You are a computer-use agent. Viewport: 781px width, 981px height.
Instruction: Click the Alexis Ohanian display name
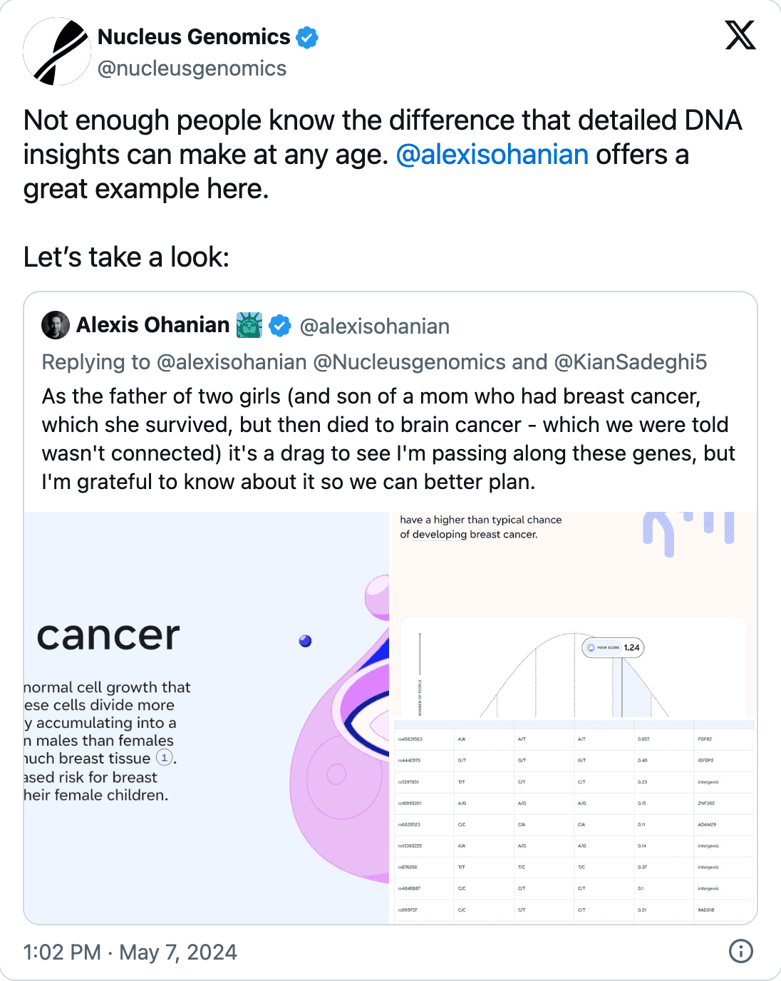153,325
